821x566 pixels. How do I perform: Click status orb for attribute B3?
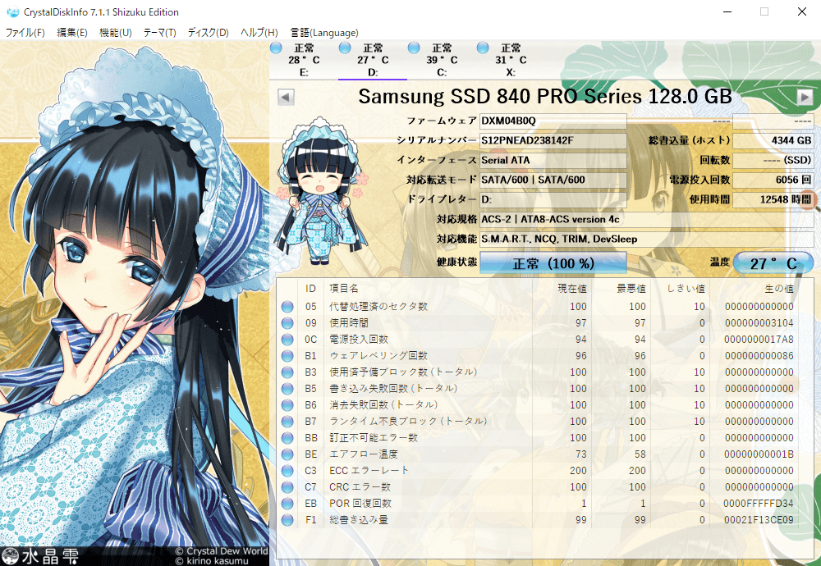click(x=287, y=372)
